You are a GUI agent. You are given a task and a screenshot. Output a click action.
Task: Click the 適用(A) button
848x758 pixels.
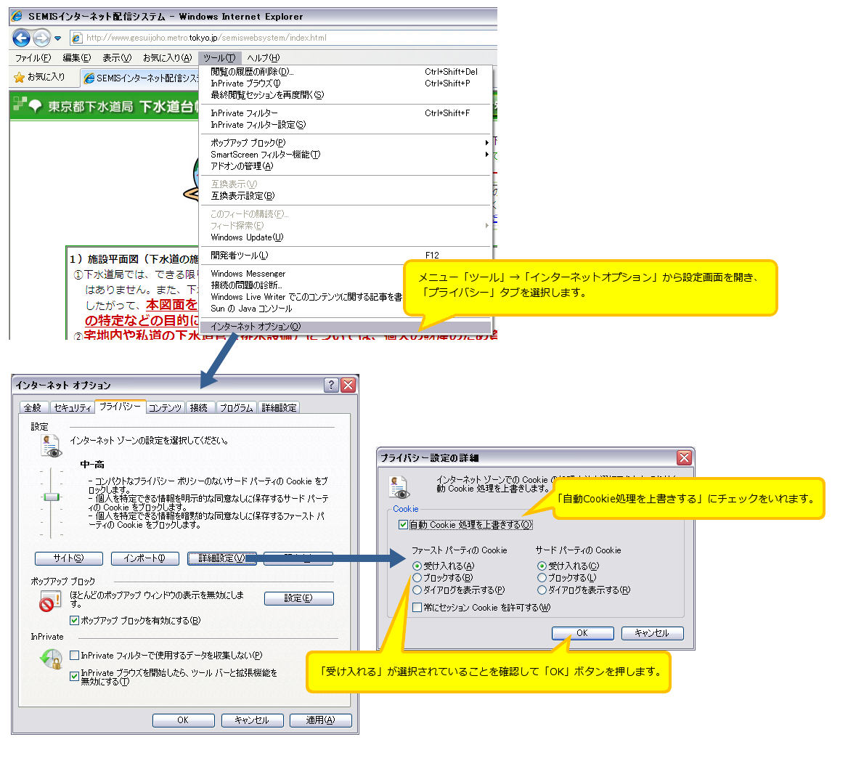(x=321, y=720)
